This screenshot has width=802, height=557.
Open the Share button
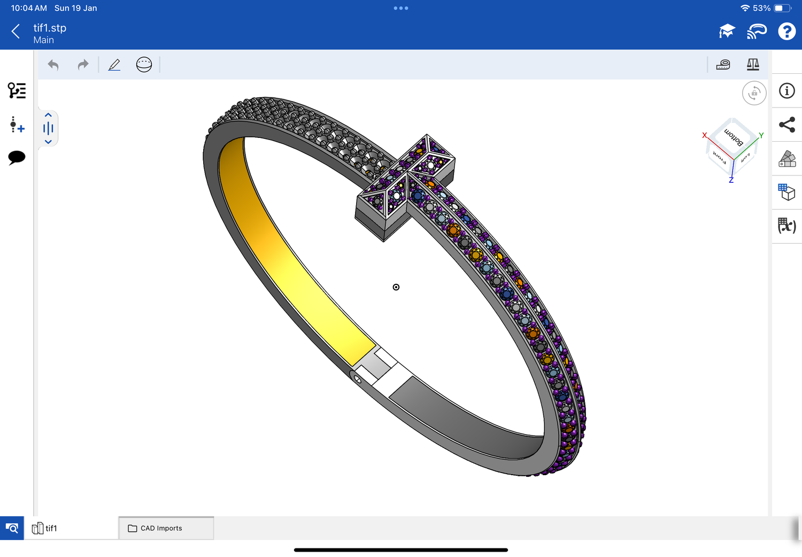(x=787, y=125)
